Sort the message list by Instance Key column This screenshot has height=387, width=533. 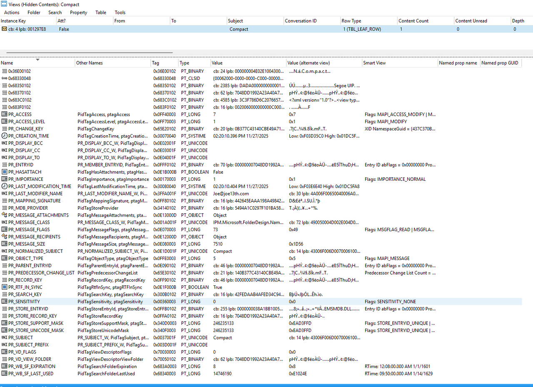pos(28,21)
